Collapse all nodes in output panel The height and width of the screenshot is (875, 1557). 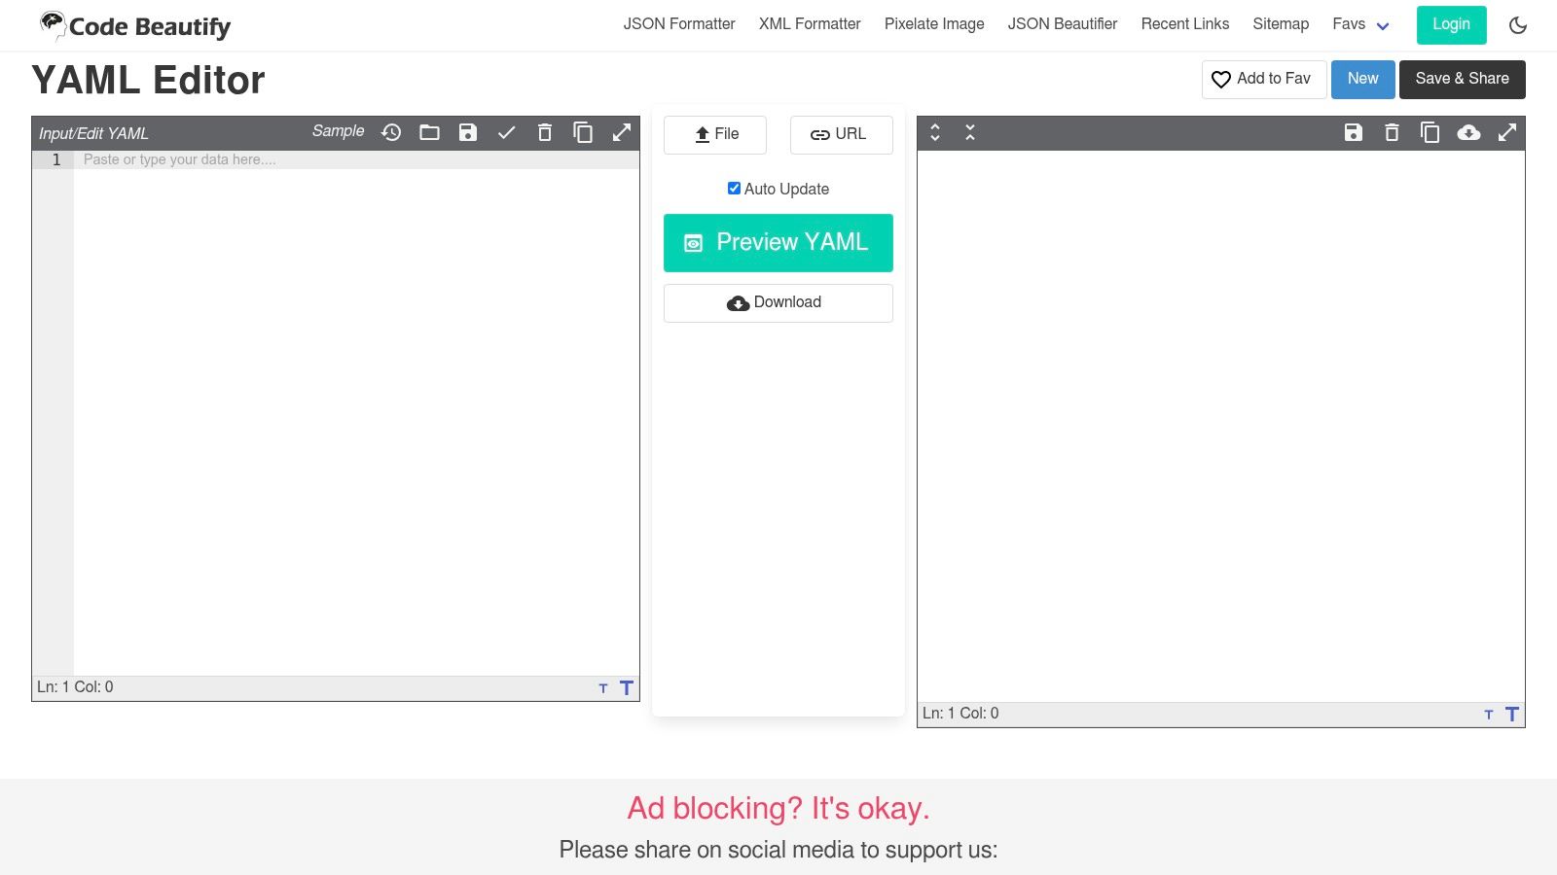(x=970, y=133)
